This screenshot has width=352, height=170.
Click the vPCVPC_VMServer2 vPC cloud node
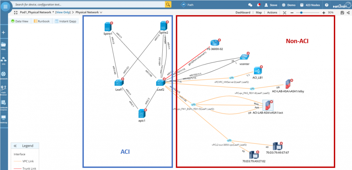point(232,78)
